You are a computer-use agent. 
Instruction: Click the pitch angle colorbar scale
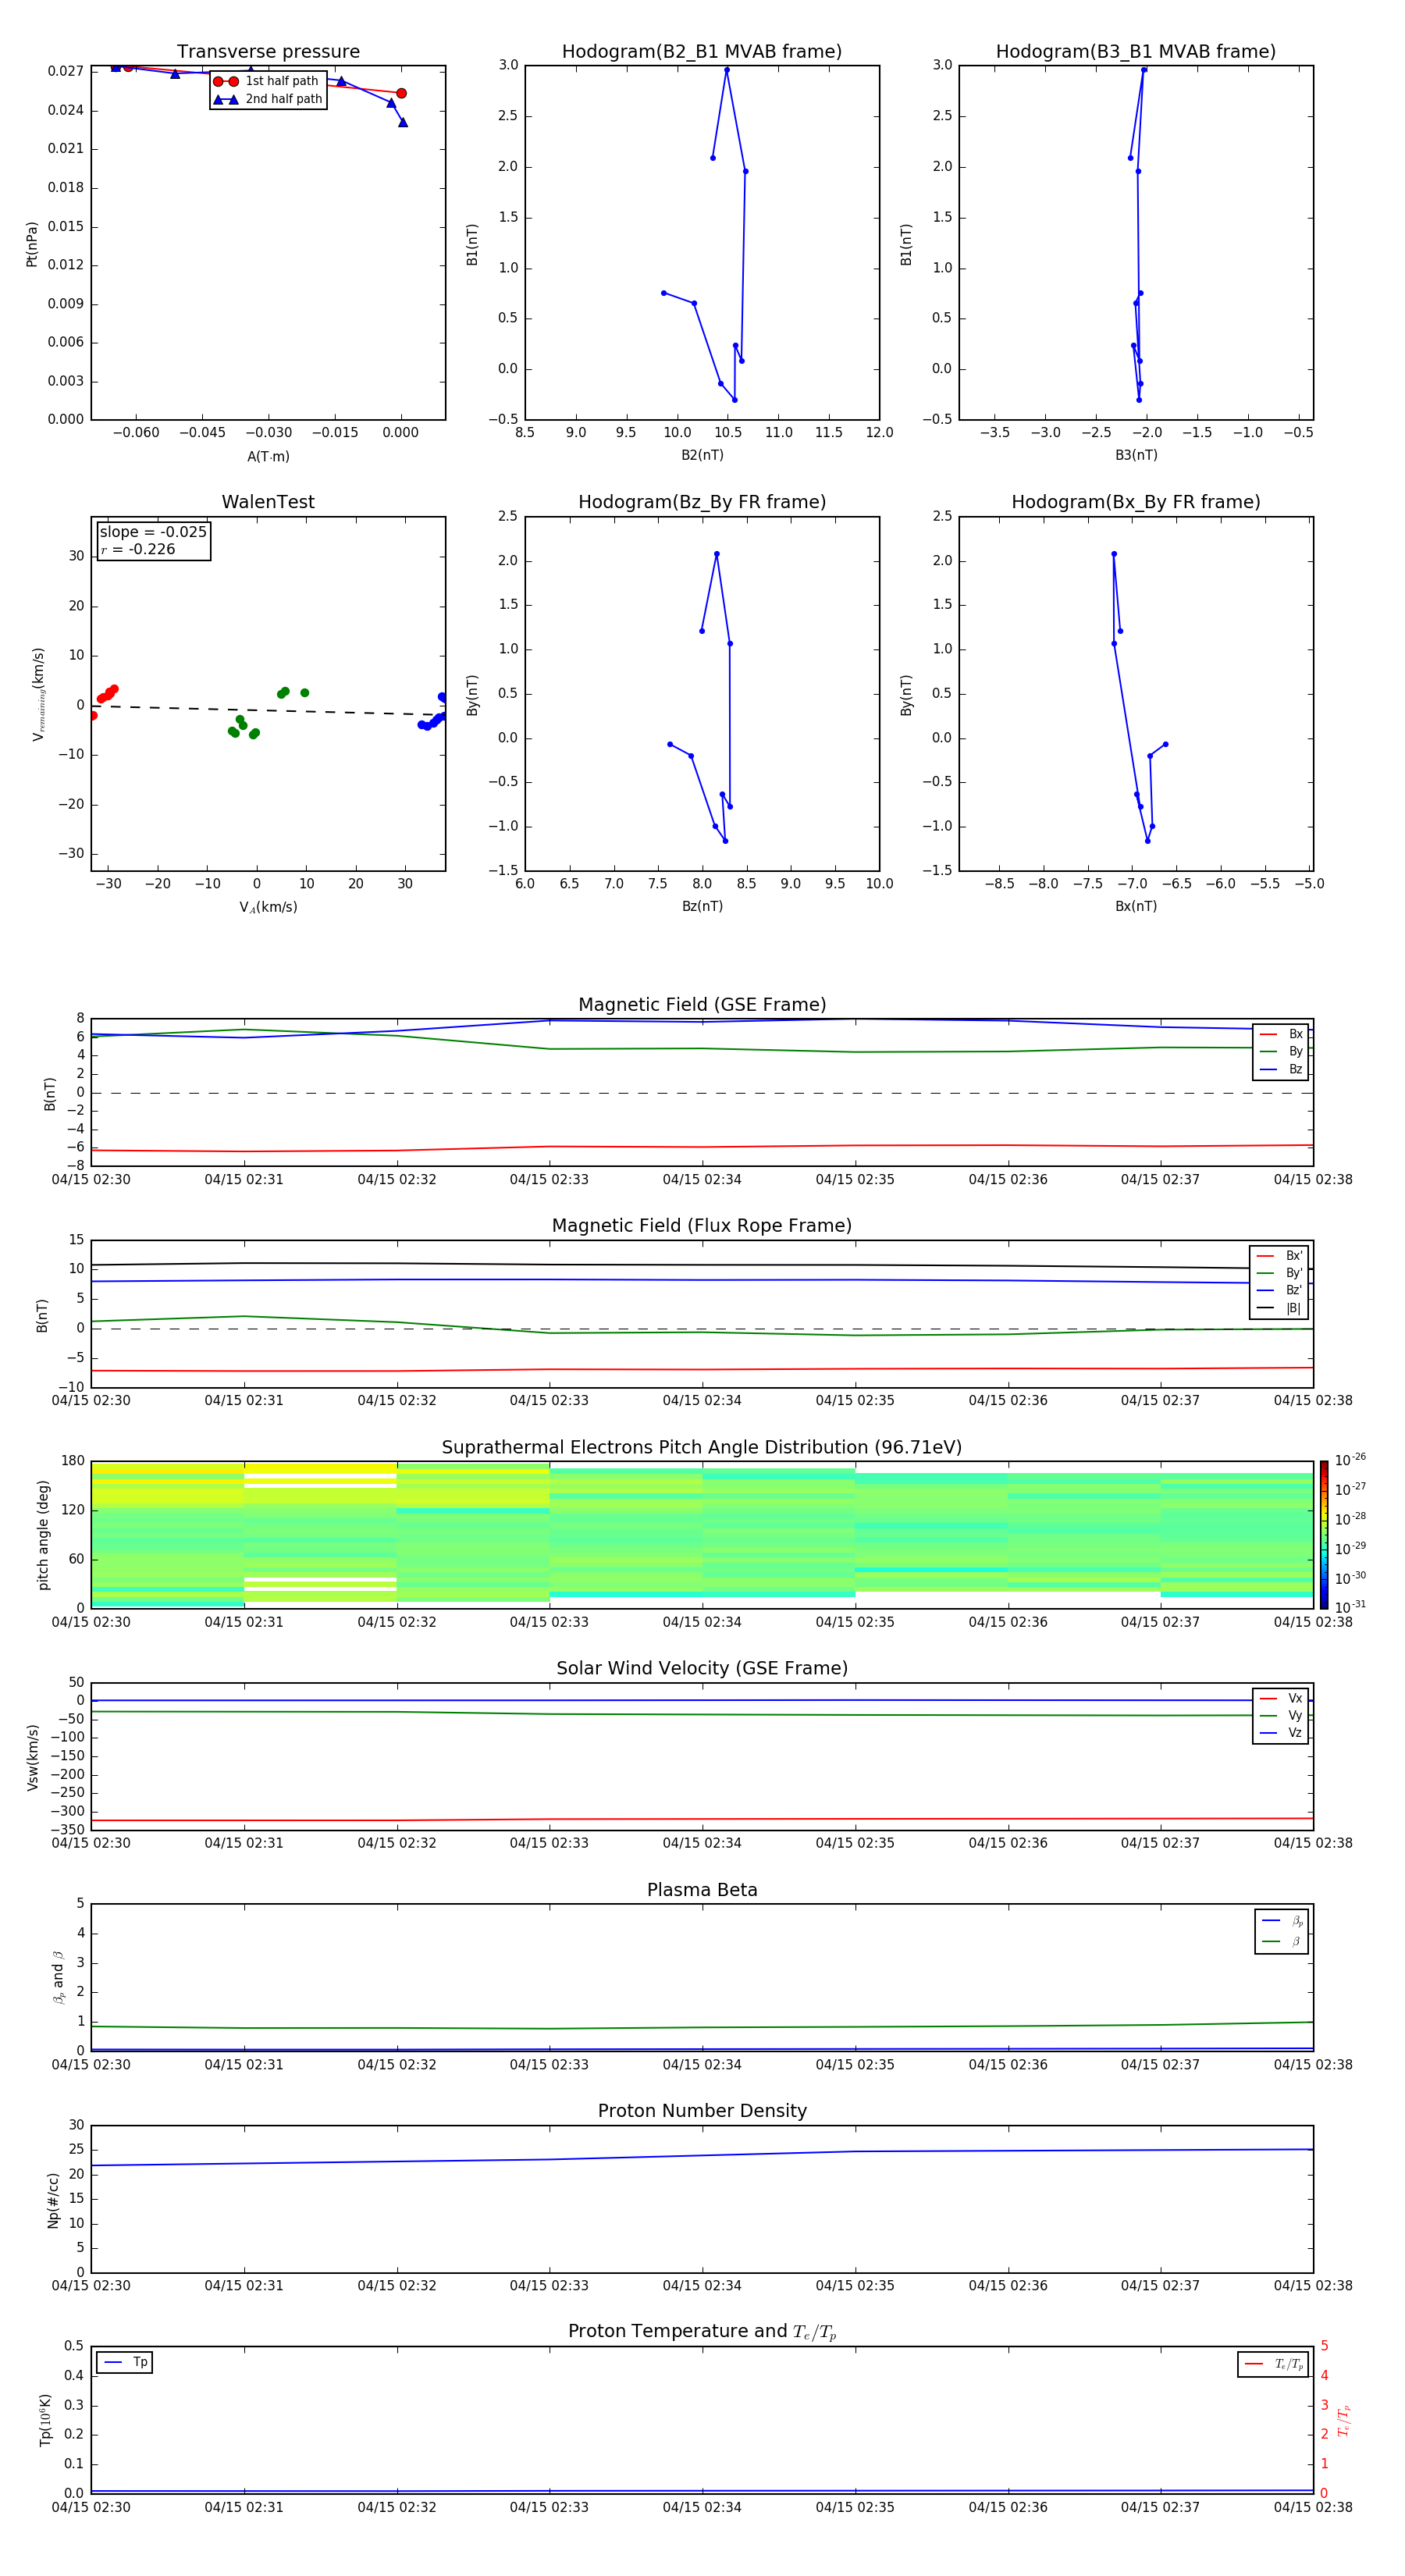coord(1323,1535)
